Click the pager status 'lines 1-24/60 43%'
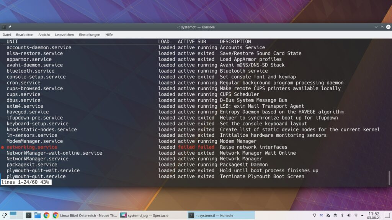392x220 pixels. tap(26, 182)
